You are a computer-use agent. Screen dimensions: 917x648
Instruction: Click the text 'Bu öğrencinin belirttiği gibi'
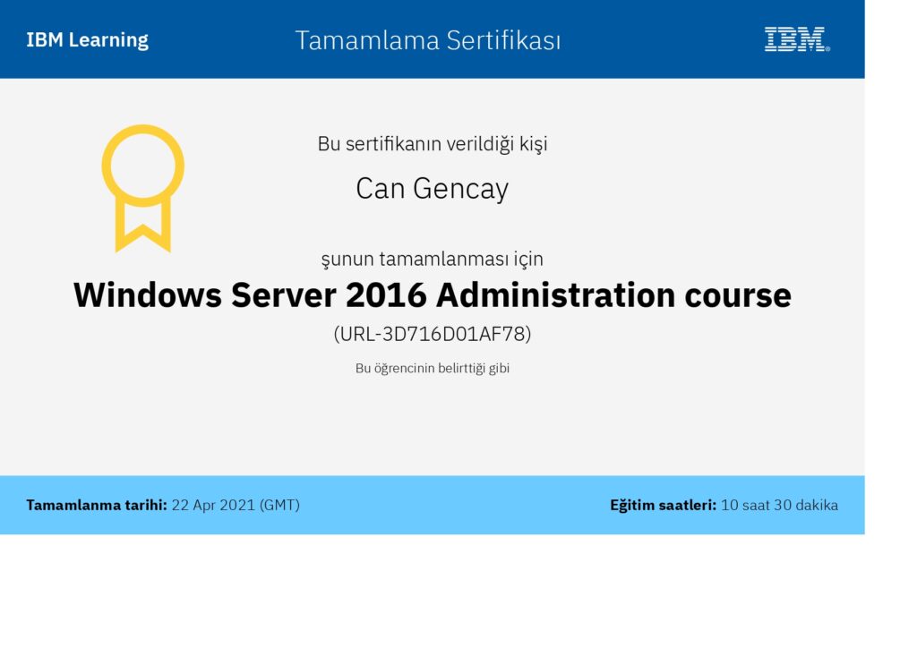(433, 368)
